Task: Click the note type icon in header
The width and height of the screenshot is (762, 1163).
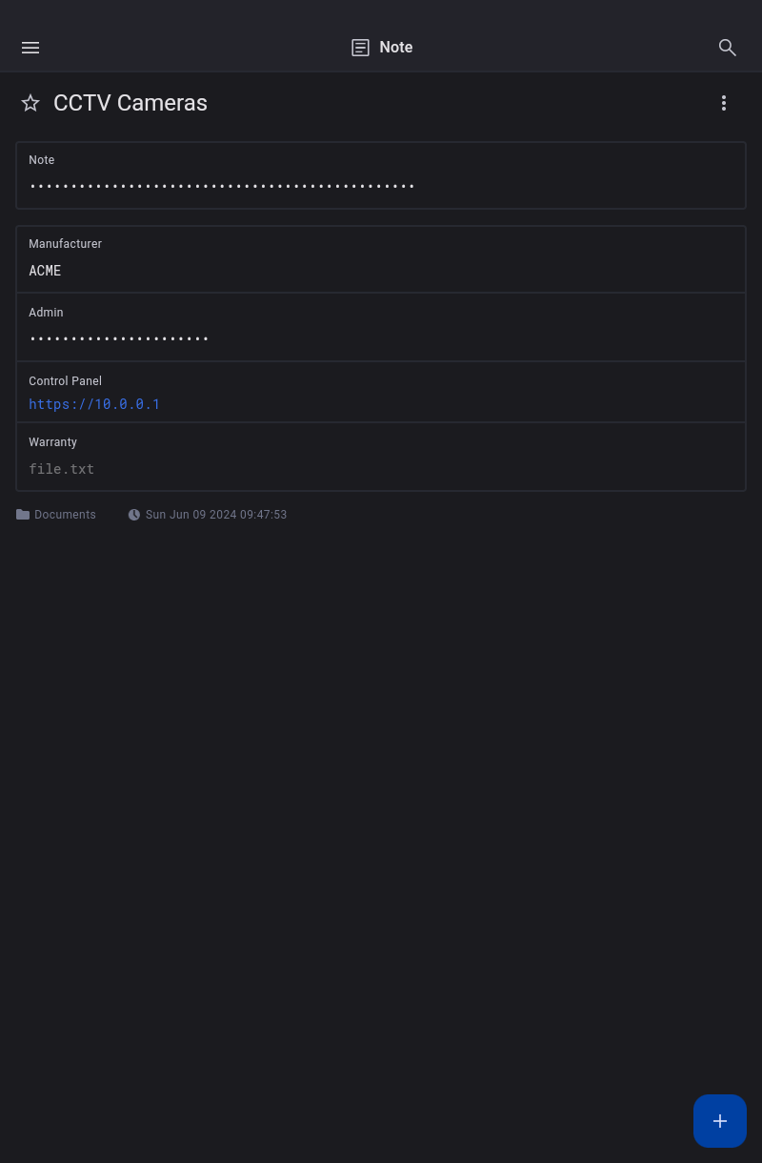Action: pyautogui.click(x=360, y=48)
